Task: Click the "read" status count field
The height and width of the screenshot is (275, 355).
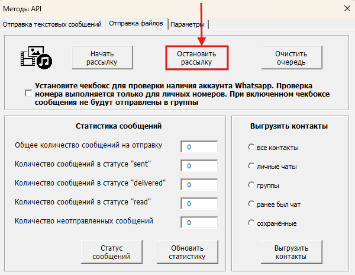Action: 199,204
